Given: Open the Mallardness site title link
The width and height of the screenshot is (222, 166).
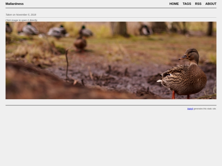Looking at the screenshot, I should [14, 4].
